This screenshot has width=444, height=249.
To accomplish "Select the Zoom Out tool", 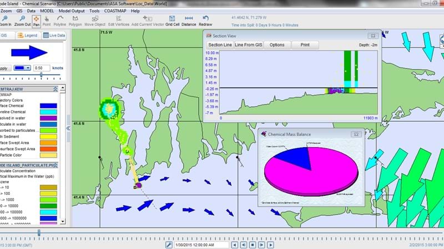I will point(22,21).
